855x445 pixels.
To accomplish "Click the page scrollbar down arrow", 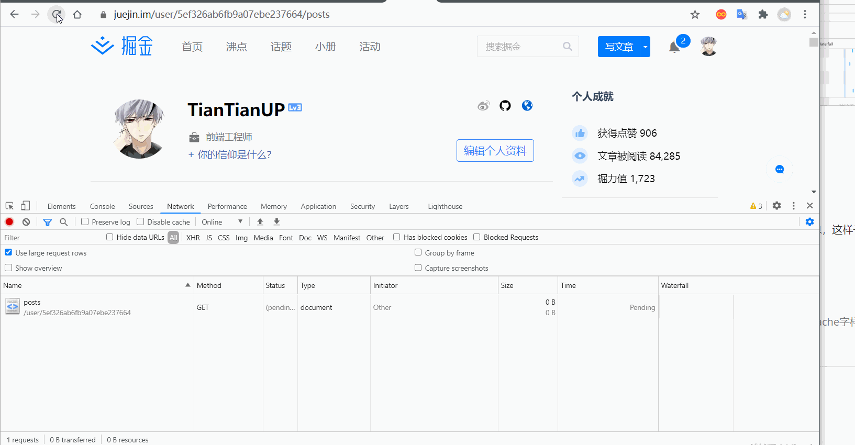I will 814,192.
